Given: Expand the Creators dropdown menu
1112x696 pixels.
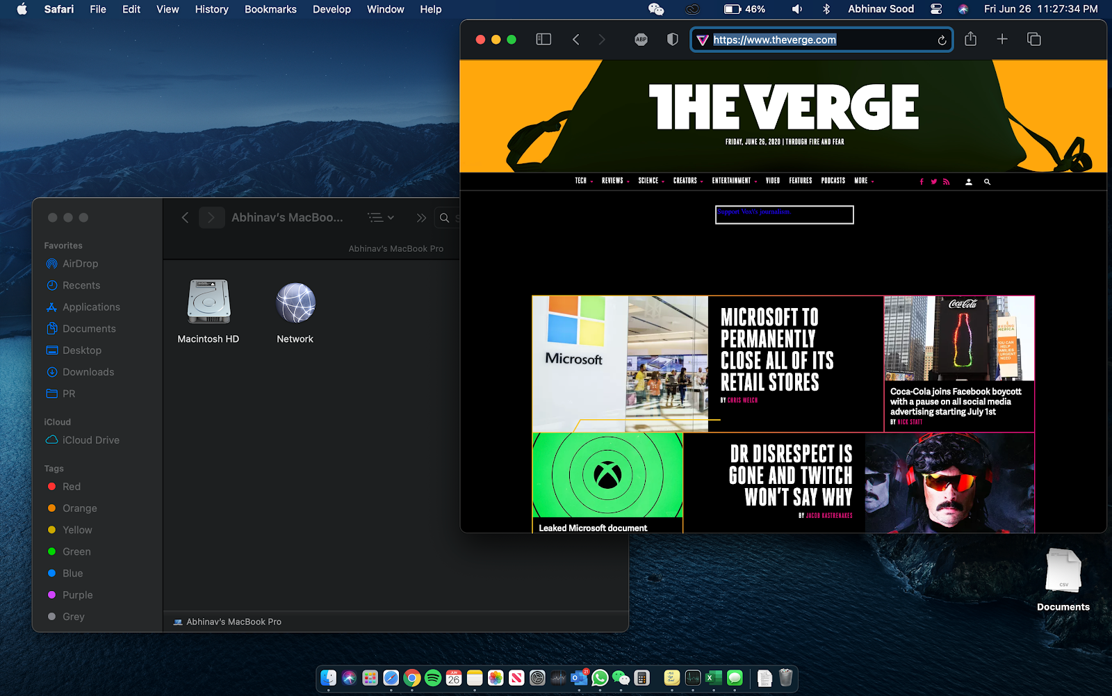Looking at the screenshot, I should (x=688, y=181).
